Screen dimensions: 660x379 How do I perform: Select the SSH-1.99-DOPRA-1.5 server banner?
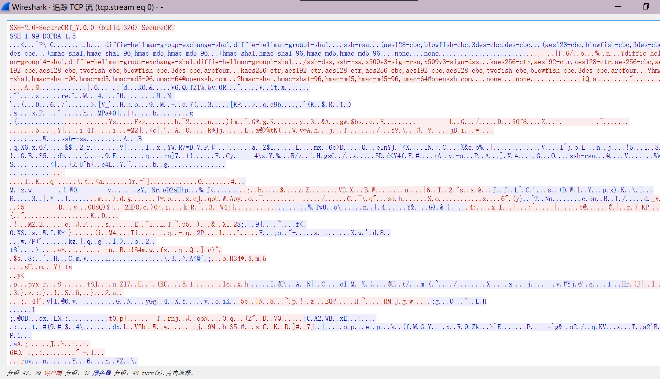pyautogui.click(x=43, y=36)
